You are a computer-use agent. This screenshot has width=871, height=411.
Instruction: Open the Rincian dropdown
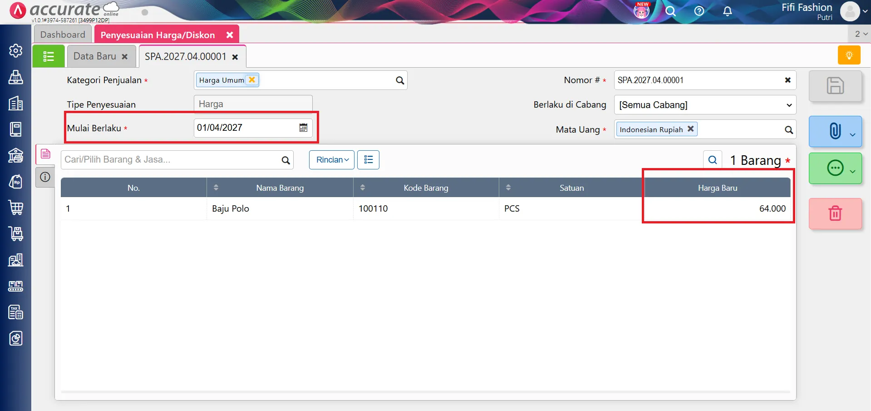coord(332,160)
